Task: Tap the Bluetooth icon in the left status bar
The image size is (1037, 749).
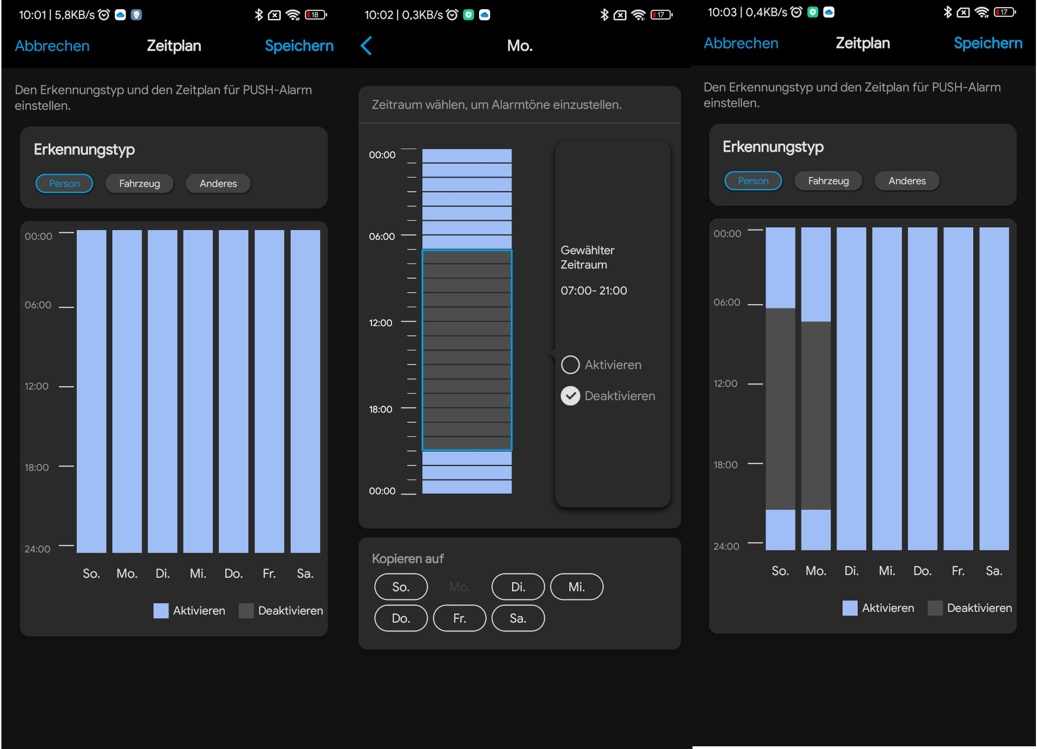Action: tap(259, 15)
